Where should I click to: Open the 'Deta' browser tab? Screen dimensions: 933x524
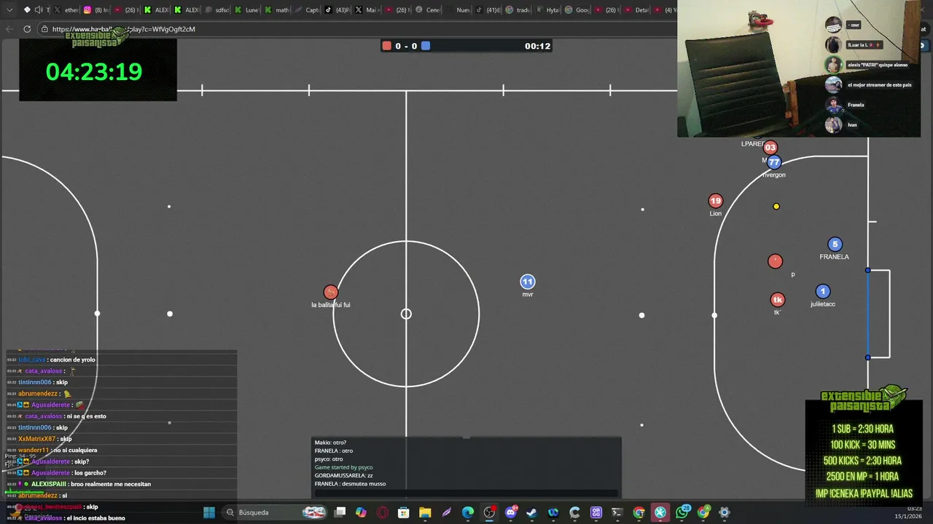tap(637, 10)
